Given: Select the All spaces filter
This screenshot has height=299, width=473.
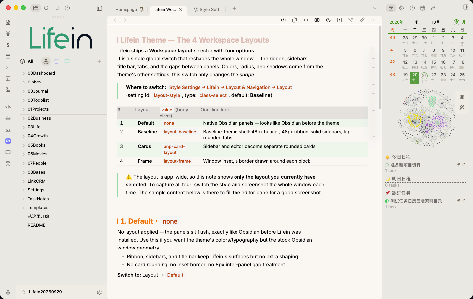Looking at the screenshot, I should click(x=27, y=61).
